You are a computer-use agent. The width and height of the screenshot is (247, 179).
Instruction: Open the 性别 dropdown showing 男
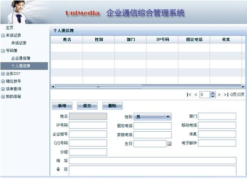point(152,117)
